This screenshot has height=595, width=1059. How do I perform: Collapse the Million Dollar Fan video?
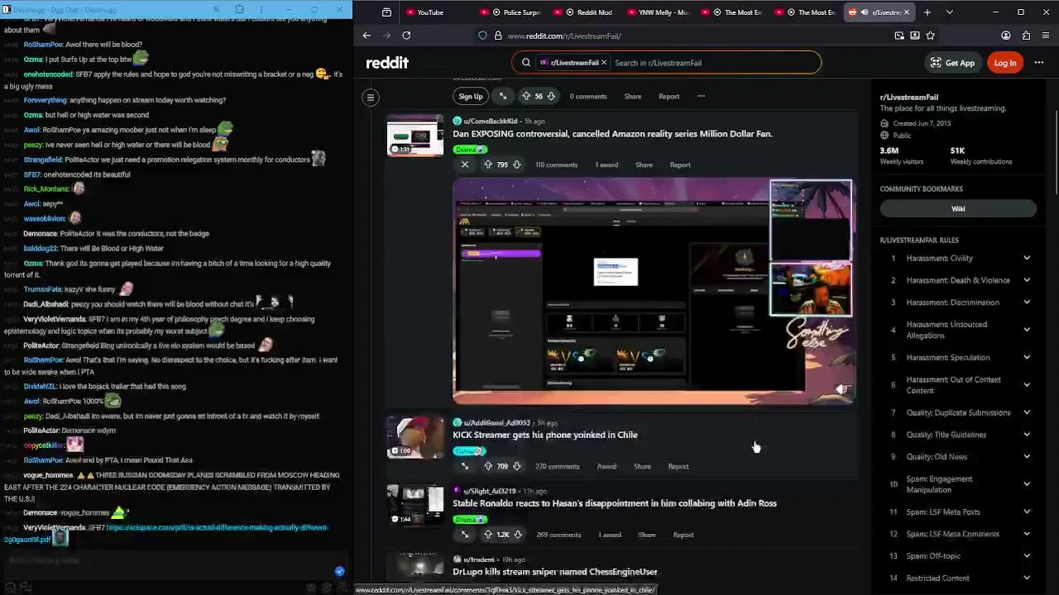465,164
